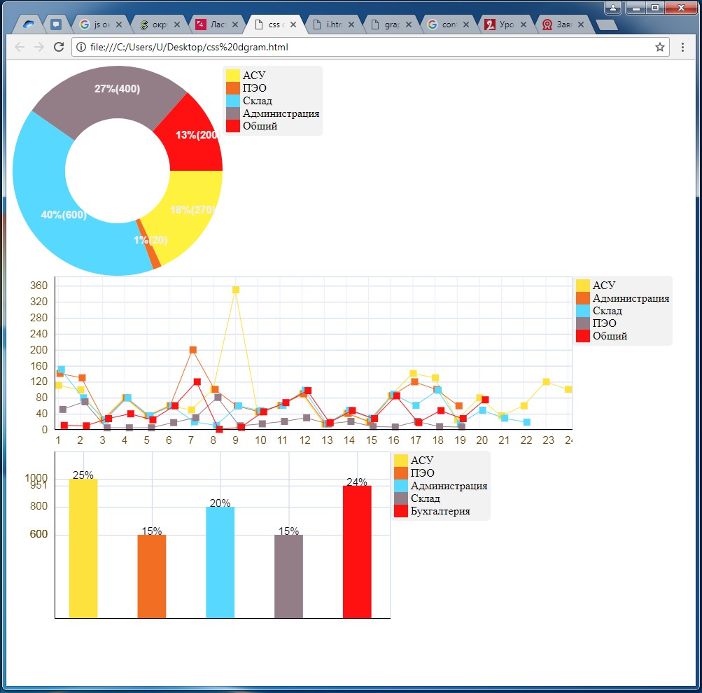Click the yellow 25% bar

click(83, 548)
